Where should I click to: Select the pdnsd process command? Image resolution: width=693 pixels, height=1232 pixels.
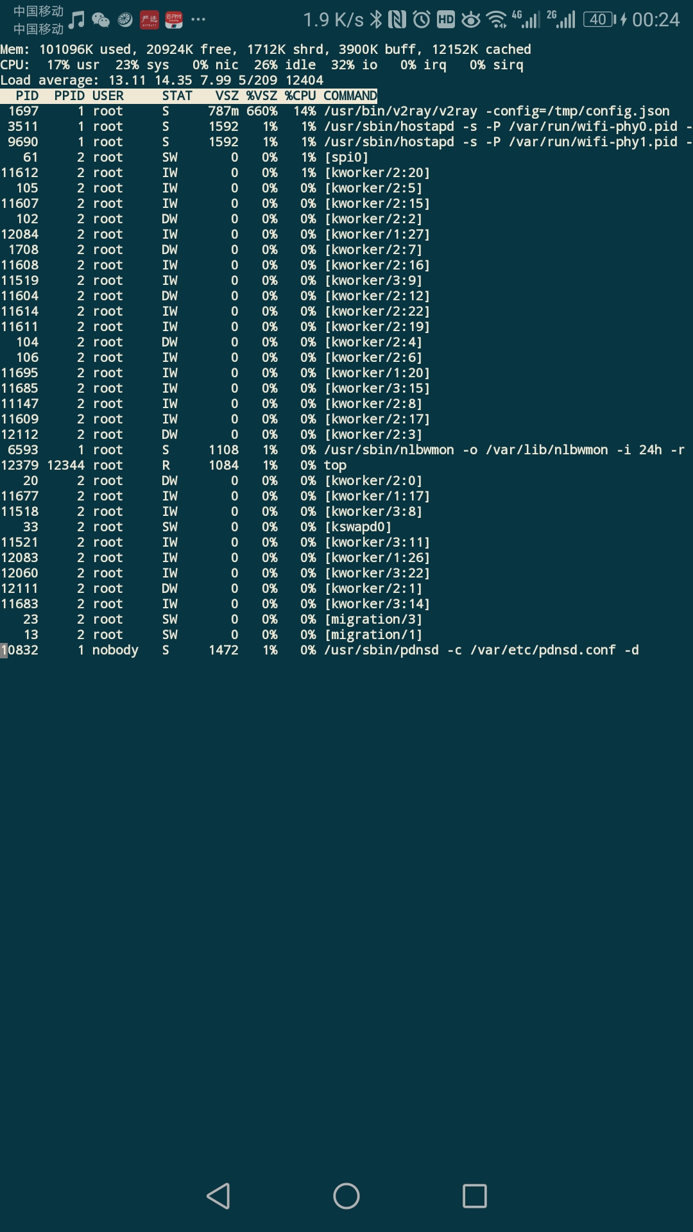click(481, 650)
